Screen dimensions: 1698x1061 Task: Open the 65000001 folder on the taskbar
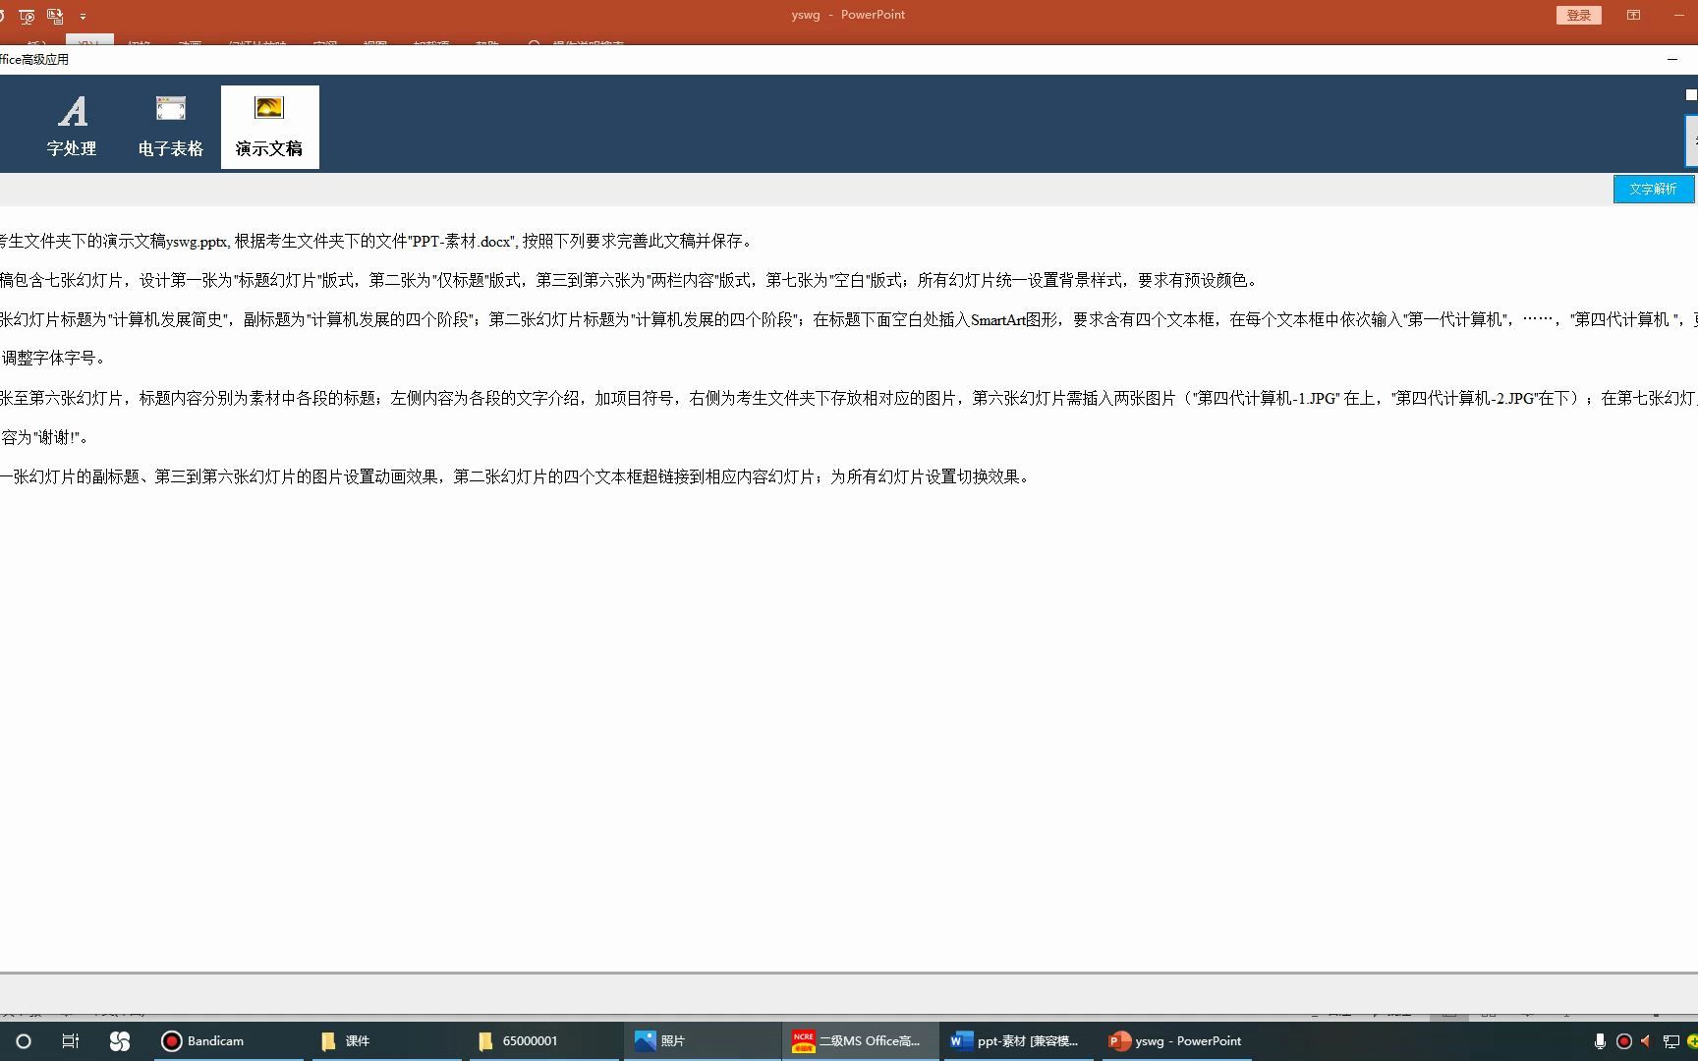tap(526, 1040)
